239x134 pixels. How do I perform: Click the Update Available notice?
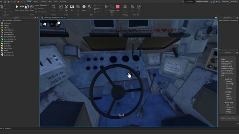pyautogui.click(x=202, y=1)
